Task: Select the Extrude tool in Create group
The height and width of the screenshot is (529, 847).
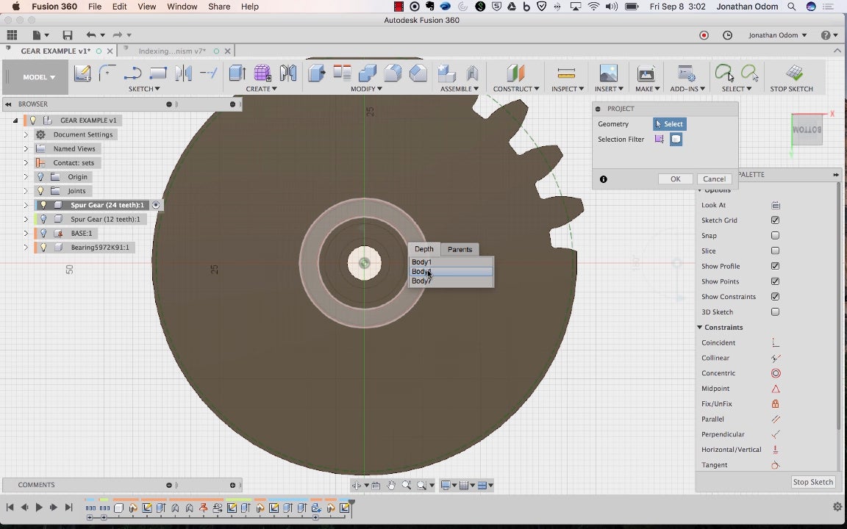Action: (237, 73)
